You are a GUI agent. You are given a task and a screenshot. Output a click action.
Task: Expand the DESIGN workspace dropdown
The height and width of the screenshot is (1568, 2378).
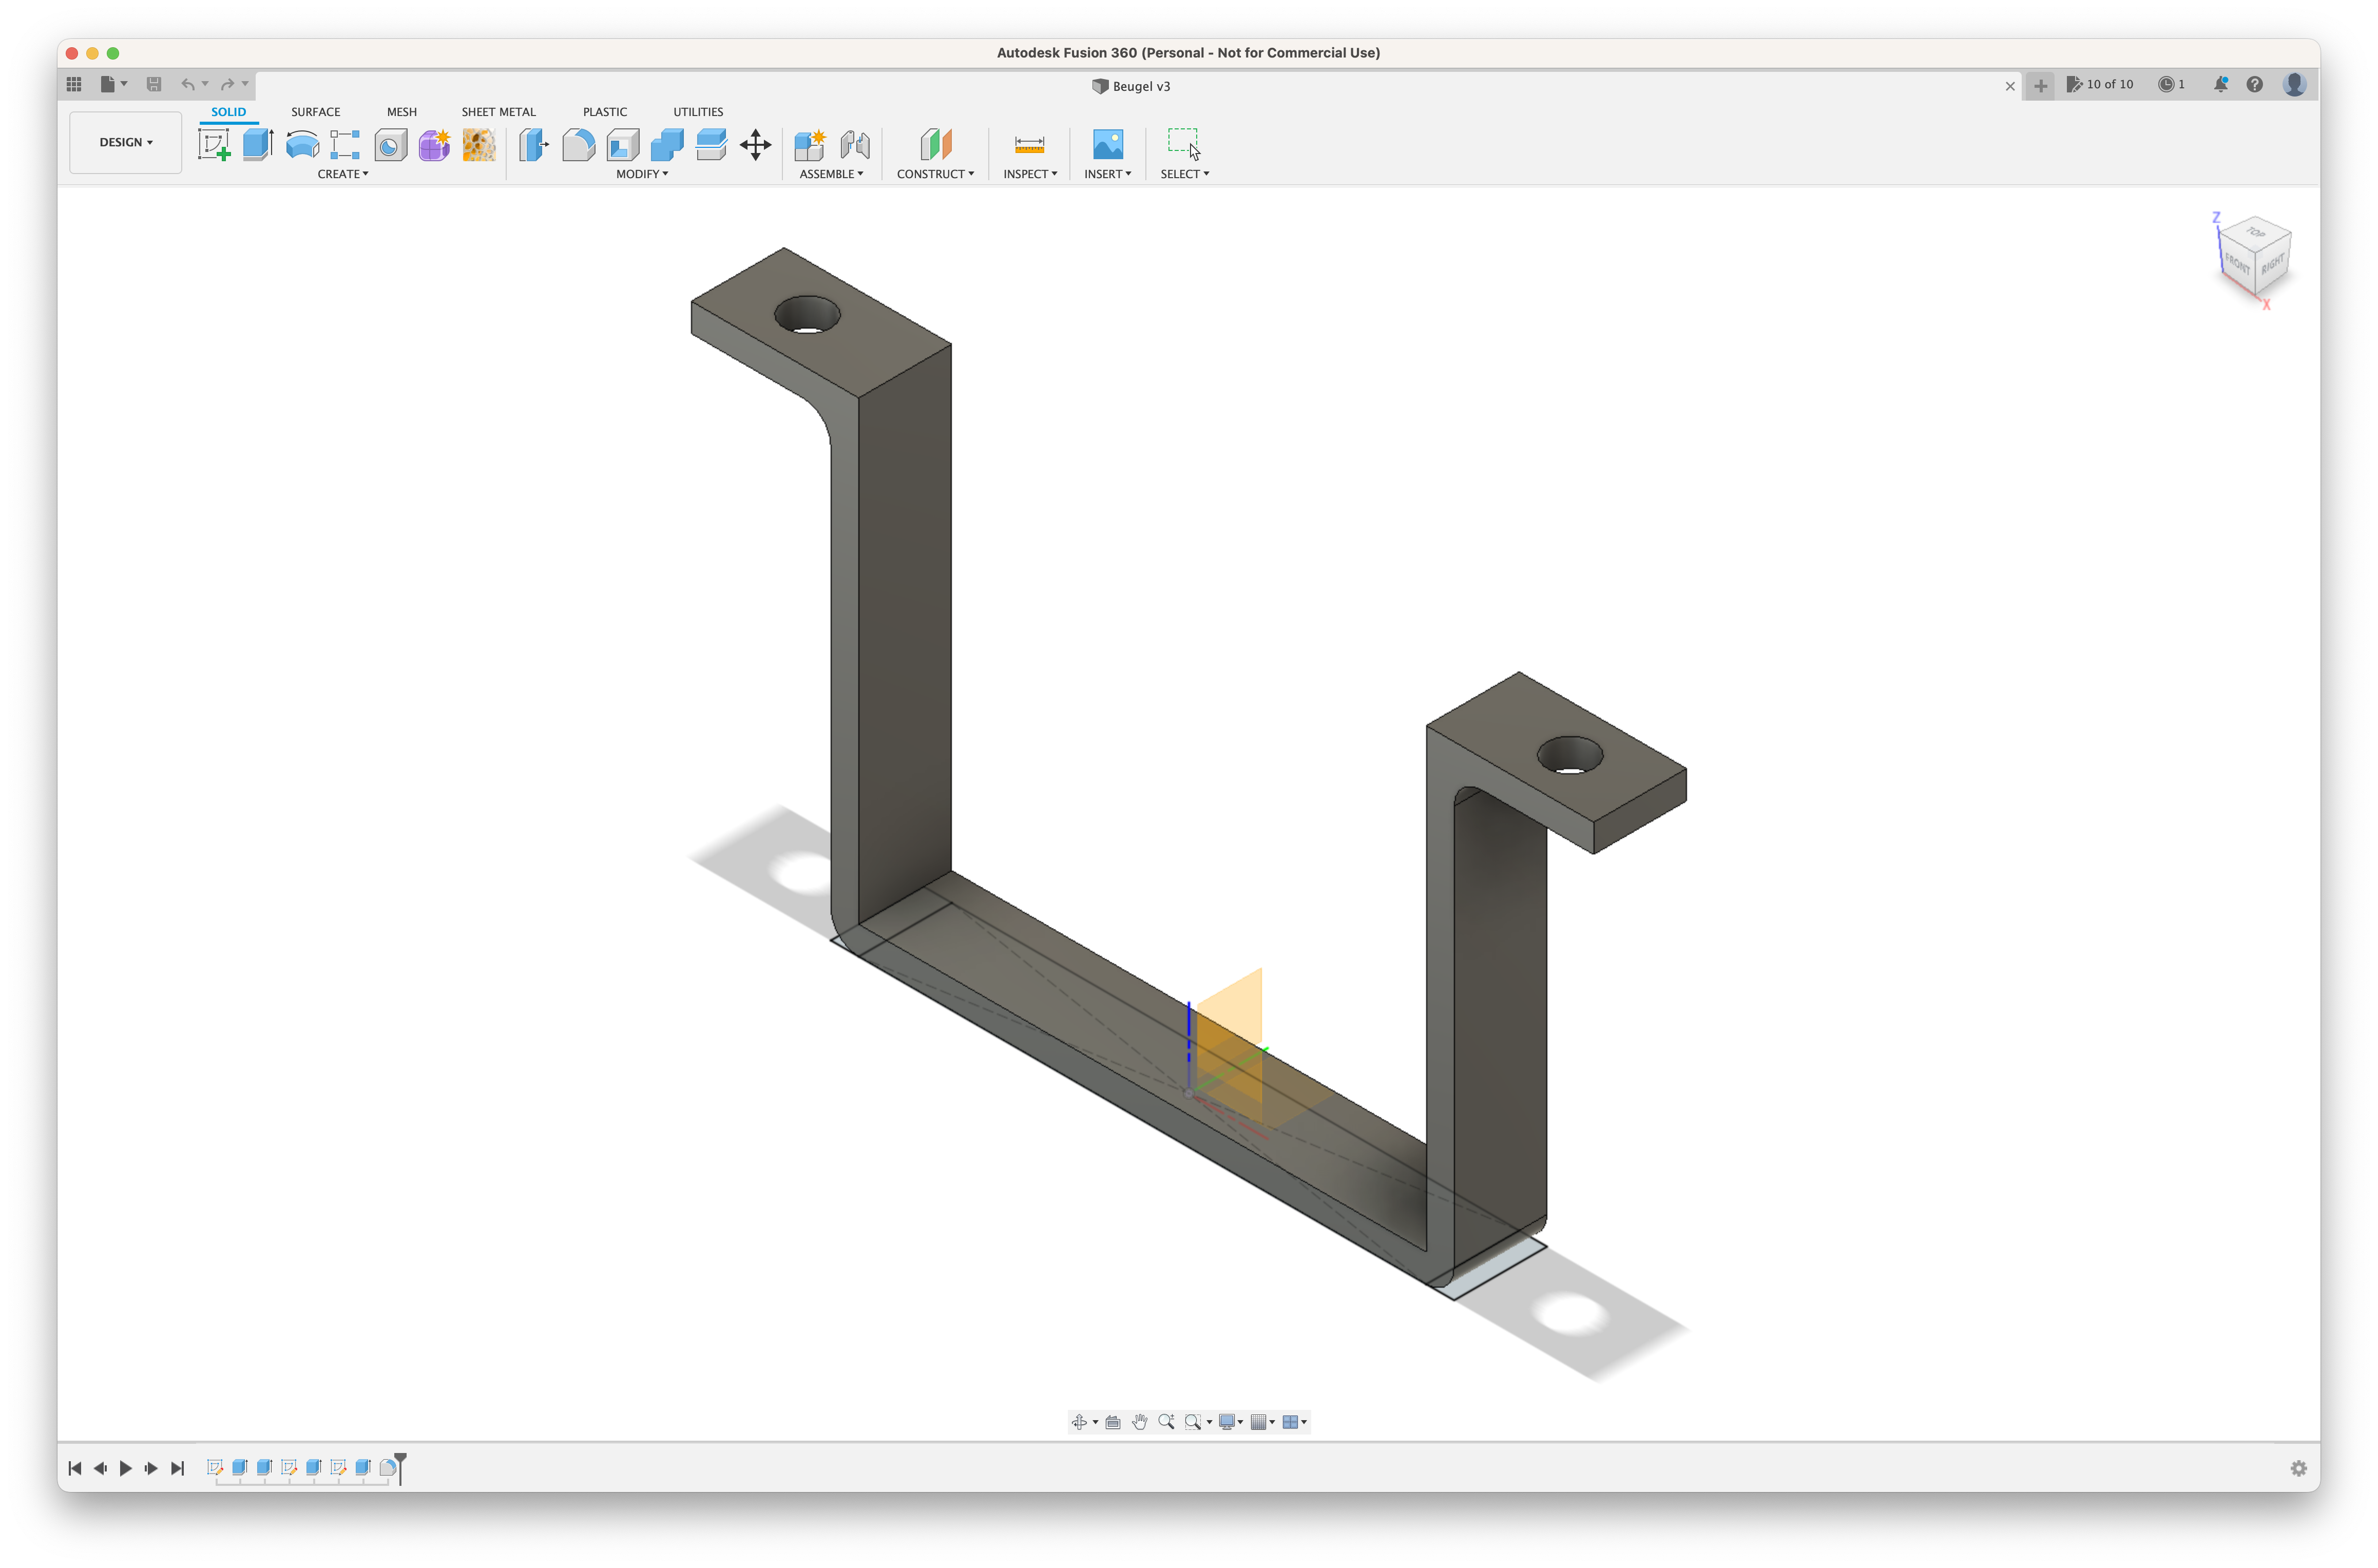pyautogui.click(x=126, y=142)
